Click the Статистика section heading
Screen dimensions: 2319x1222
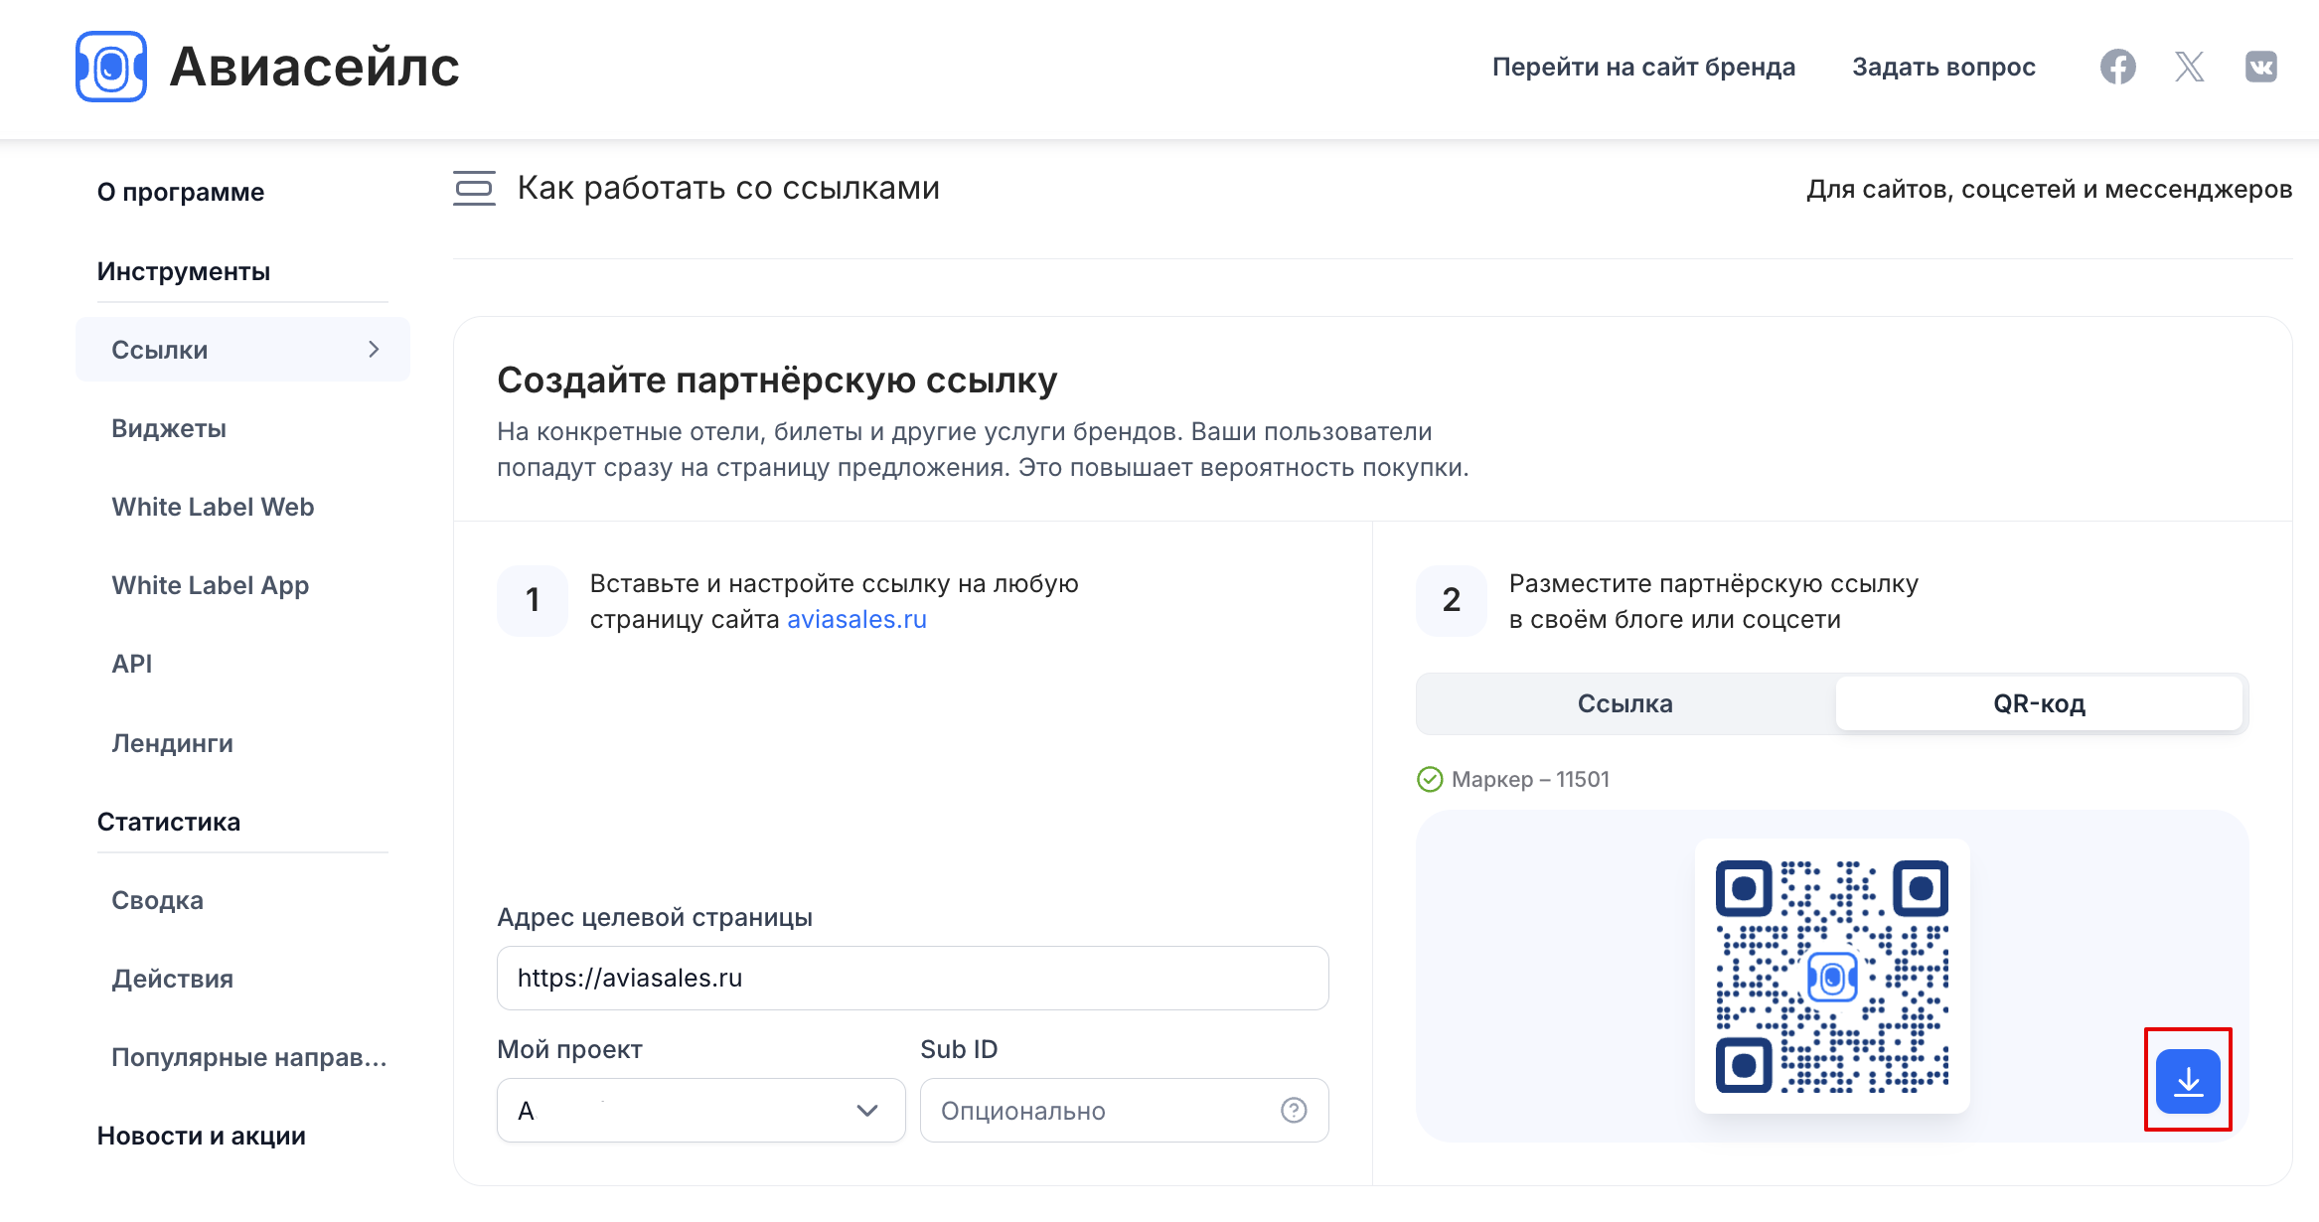168,822
